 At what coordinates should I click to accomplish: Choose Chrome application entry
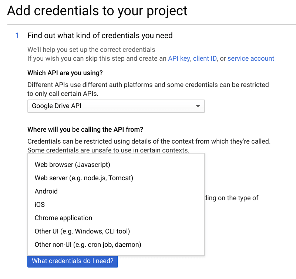click(x=116, y=218)
